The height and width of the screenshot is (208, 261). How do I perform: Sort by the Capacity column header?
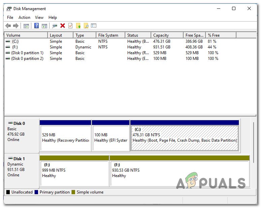pyautogui.click(x=161, y=35)
